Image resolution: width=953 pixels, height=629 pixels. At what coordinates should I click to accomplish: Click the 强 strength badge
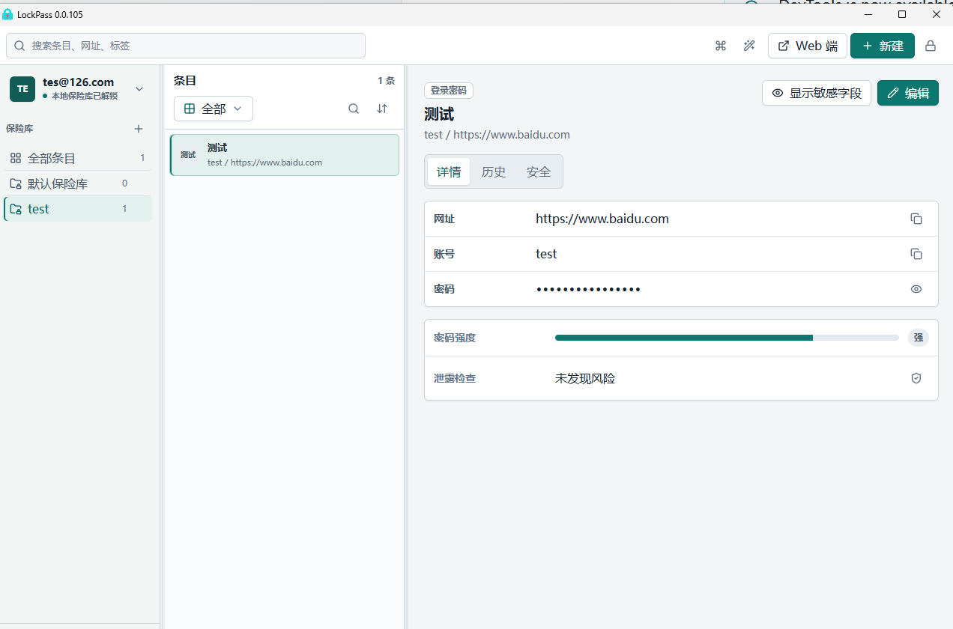[919, 338]
